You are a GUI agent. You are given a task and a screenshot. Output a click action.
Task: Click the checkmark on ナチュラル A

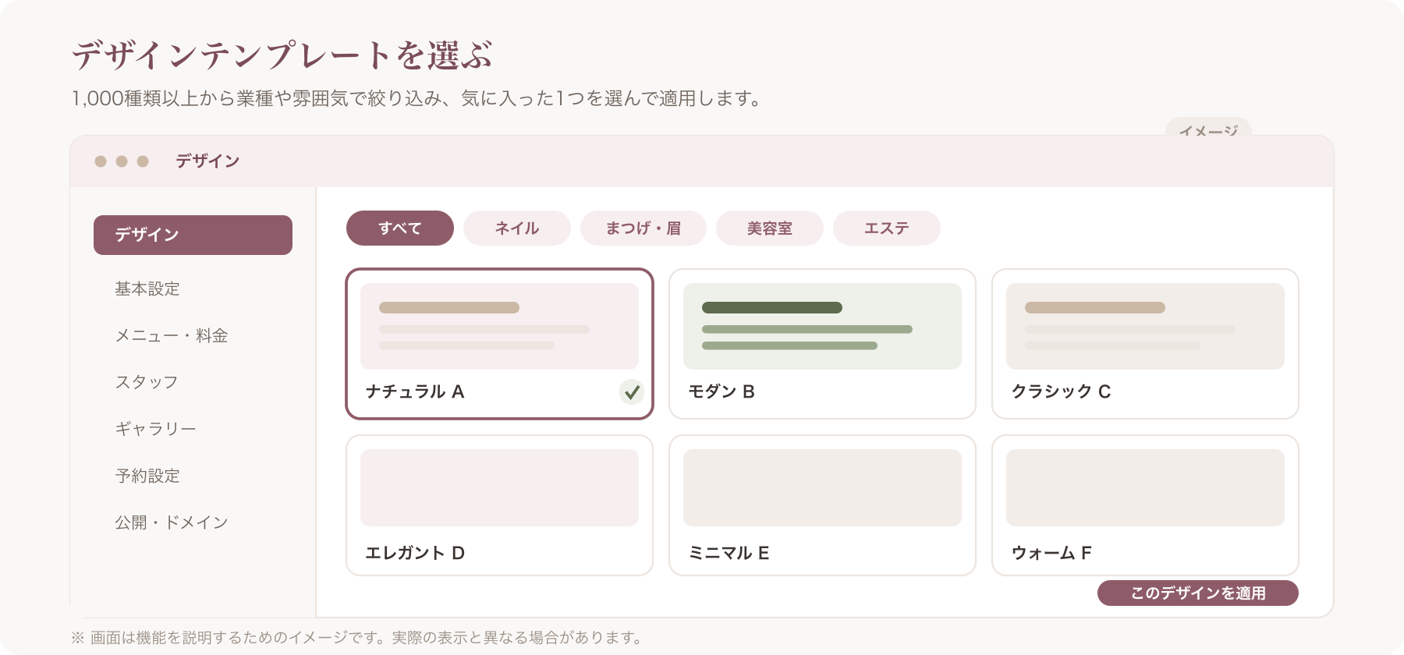click(632, 391)
